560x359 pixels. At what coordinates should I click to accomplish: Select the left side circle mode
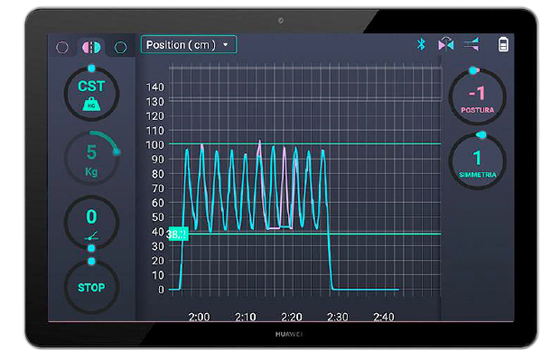62,47
